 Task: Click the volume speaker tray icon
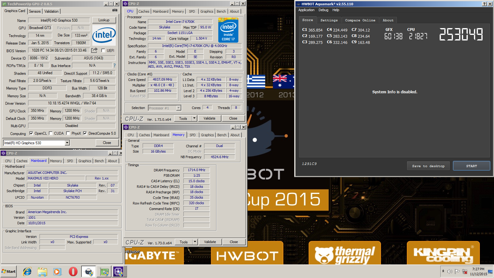pos(450,272)
